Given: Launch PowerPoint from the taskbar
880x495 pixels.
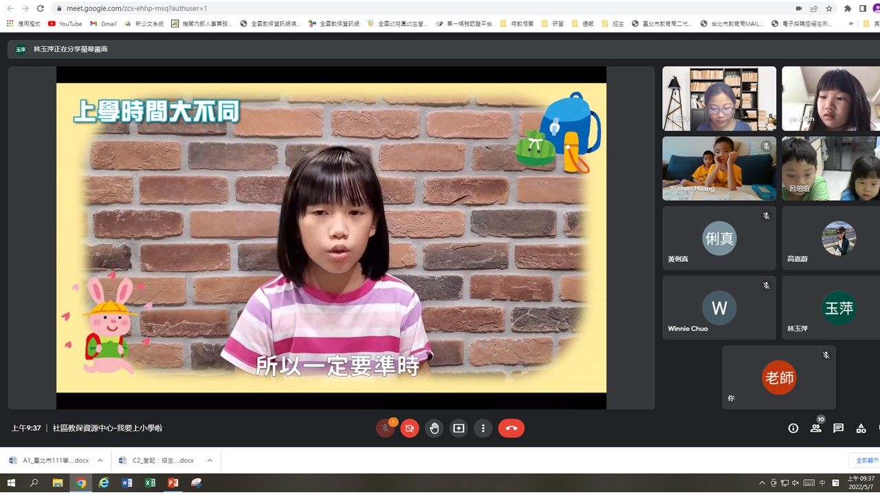Looking at the screenshot, I should tap(173, 483).
